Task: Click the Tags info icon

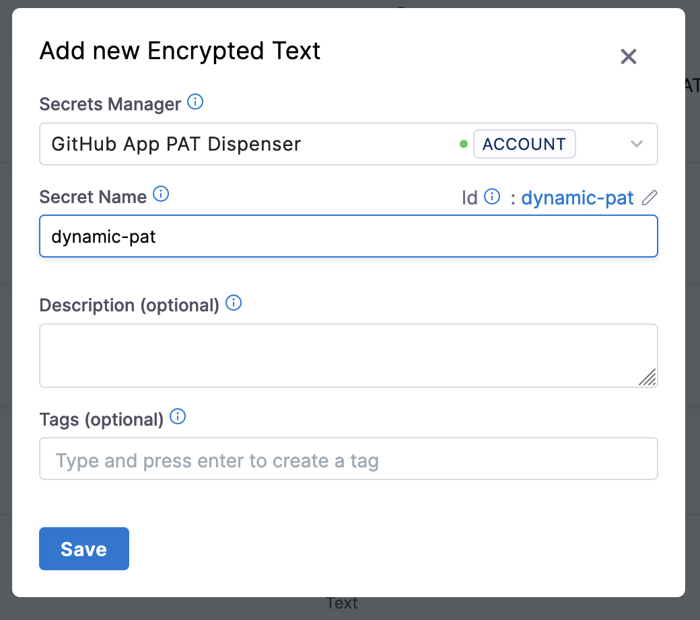Action: 178,418
